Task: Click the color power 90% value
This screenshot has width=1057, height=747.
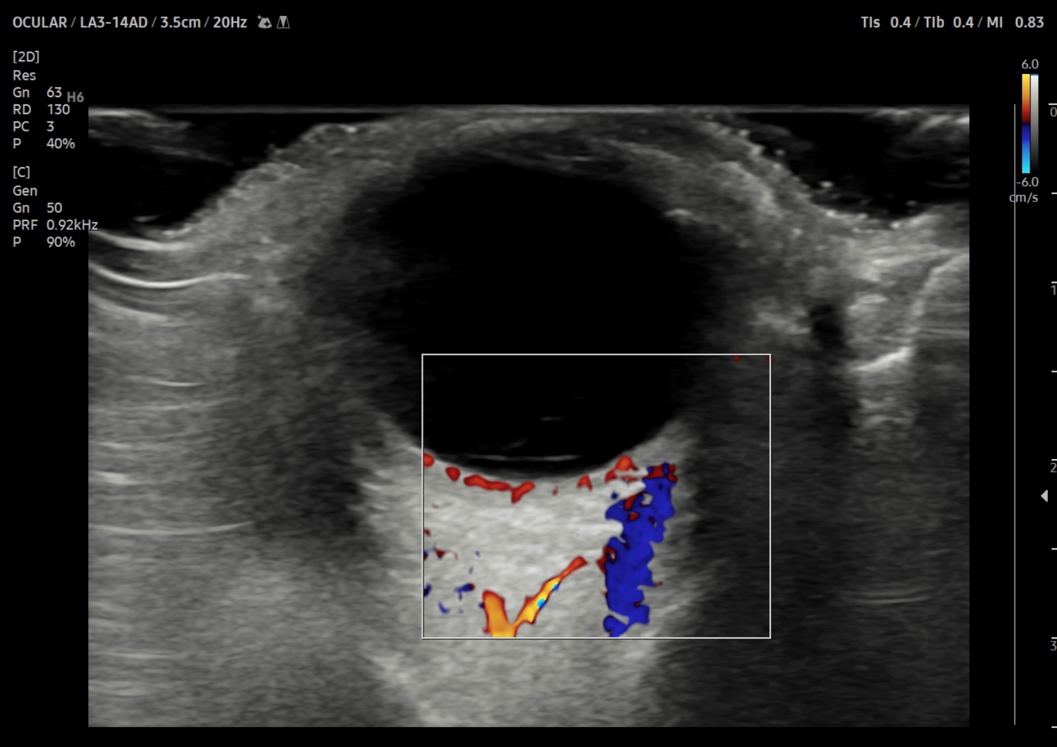Action: pyautogui.click(x=60, y=242)
